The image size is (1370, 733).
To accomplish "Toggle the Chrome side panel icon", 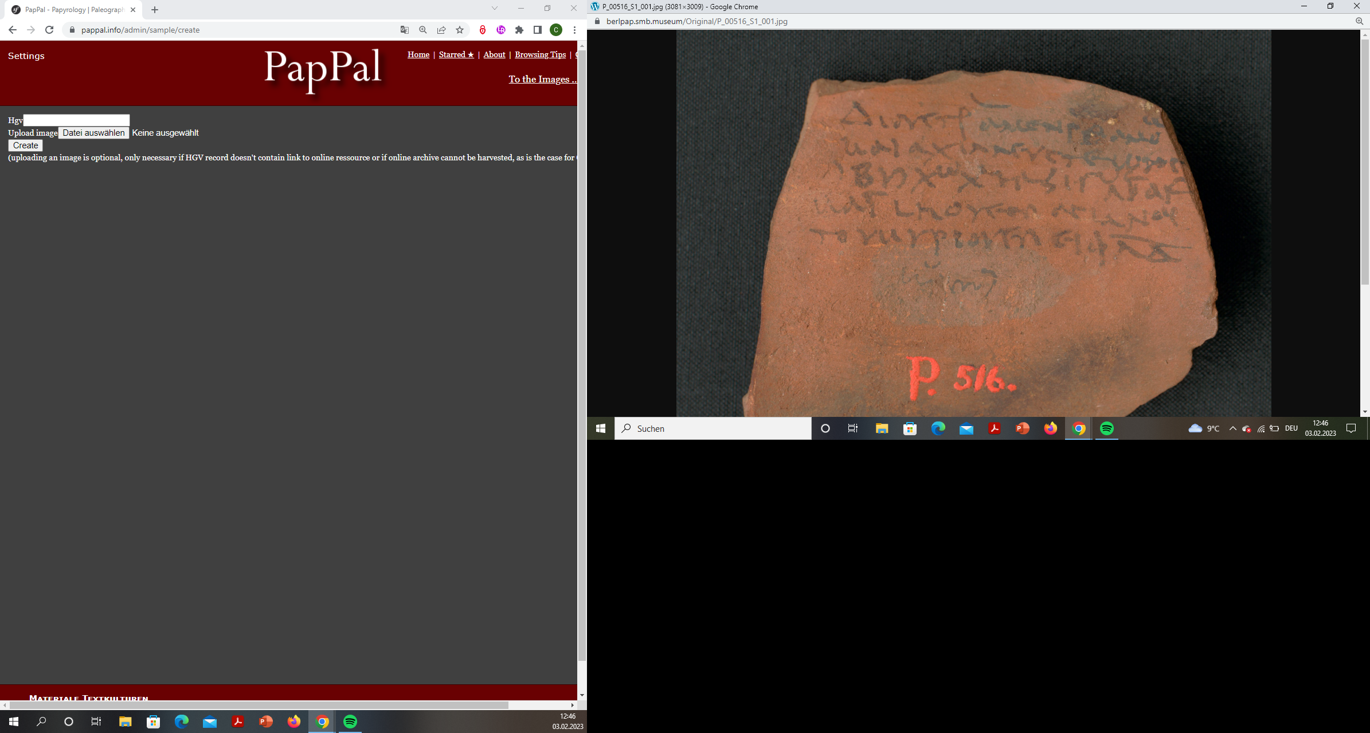I will (x=538, y=30).
